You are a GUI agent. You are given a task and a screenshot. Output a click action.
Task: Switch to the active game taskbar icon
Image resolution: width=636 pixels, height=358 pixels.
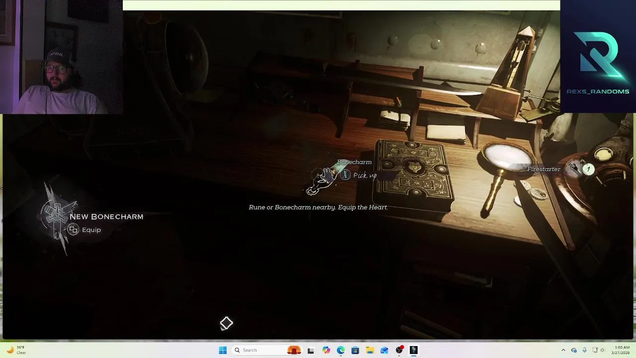tap(413, 350)
